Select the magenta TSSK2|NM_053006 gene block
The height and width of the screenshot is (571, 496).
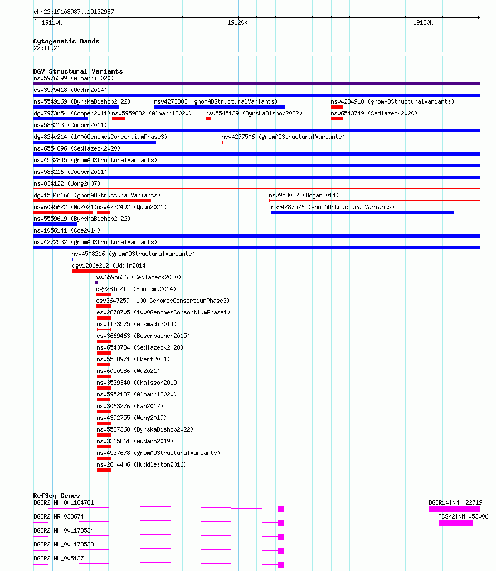click(x=456, y=523)
